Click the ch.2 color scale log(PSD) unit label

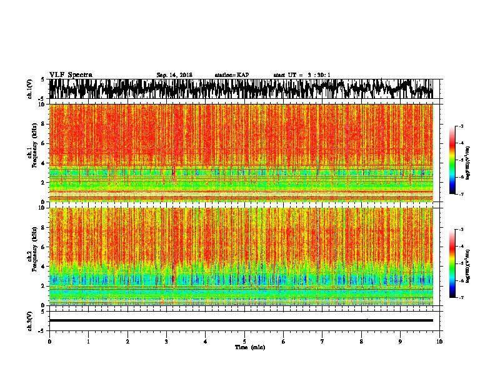(x=468, y=266)
